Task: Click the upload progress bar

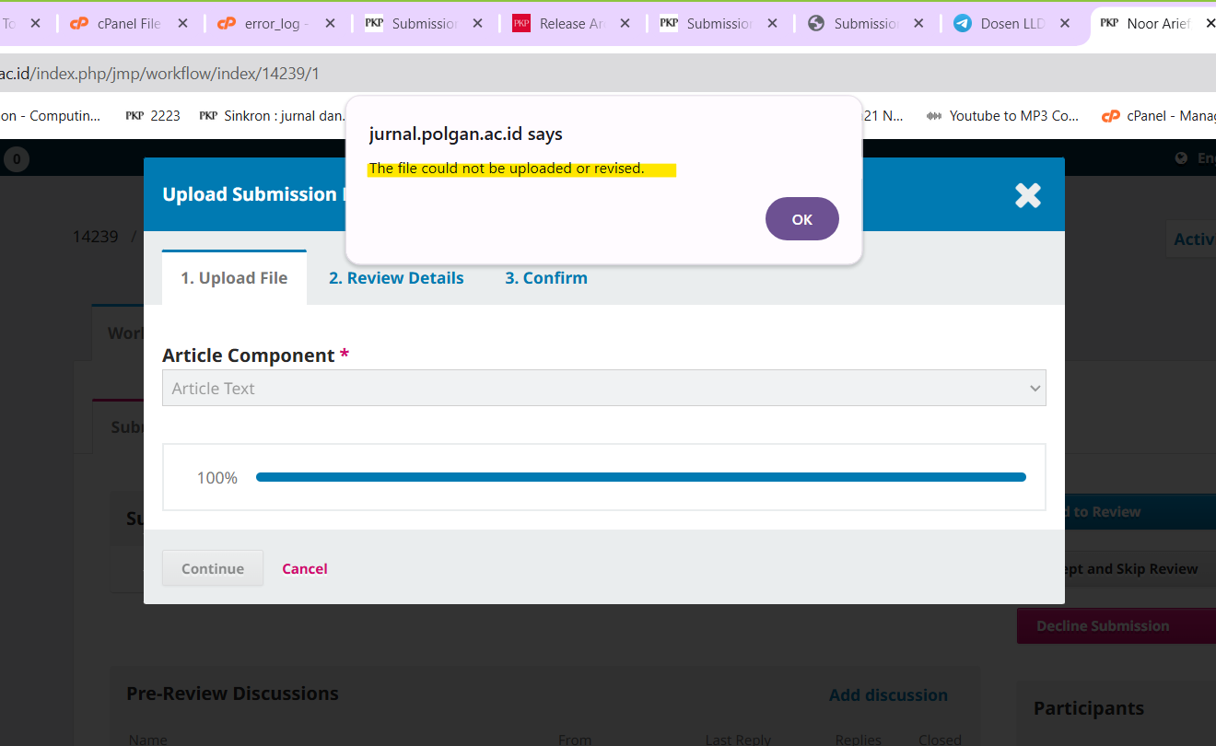Action: (640, 477)
